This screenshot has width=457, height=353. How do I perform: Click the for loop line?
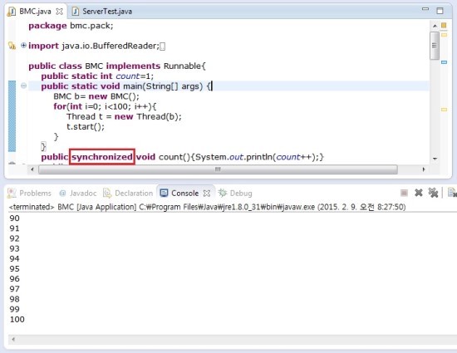105,106
